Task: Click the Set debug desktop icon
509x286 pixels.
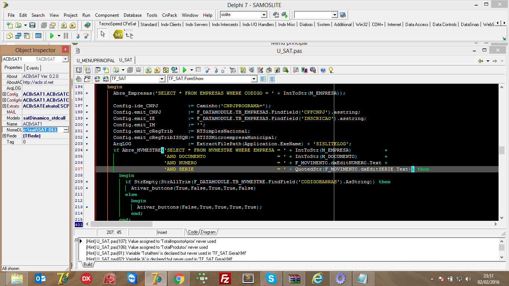Action: (x=285, y=15)
